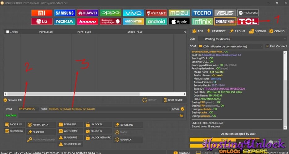Viewport: 289px width, 154px height.
Task: Open the COM port dropdown
Action: click(231, 46)
